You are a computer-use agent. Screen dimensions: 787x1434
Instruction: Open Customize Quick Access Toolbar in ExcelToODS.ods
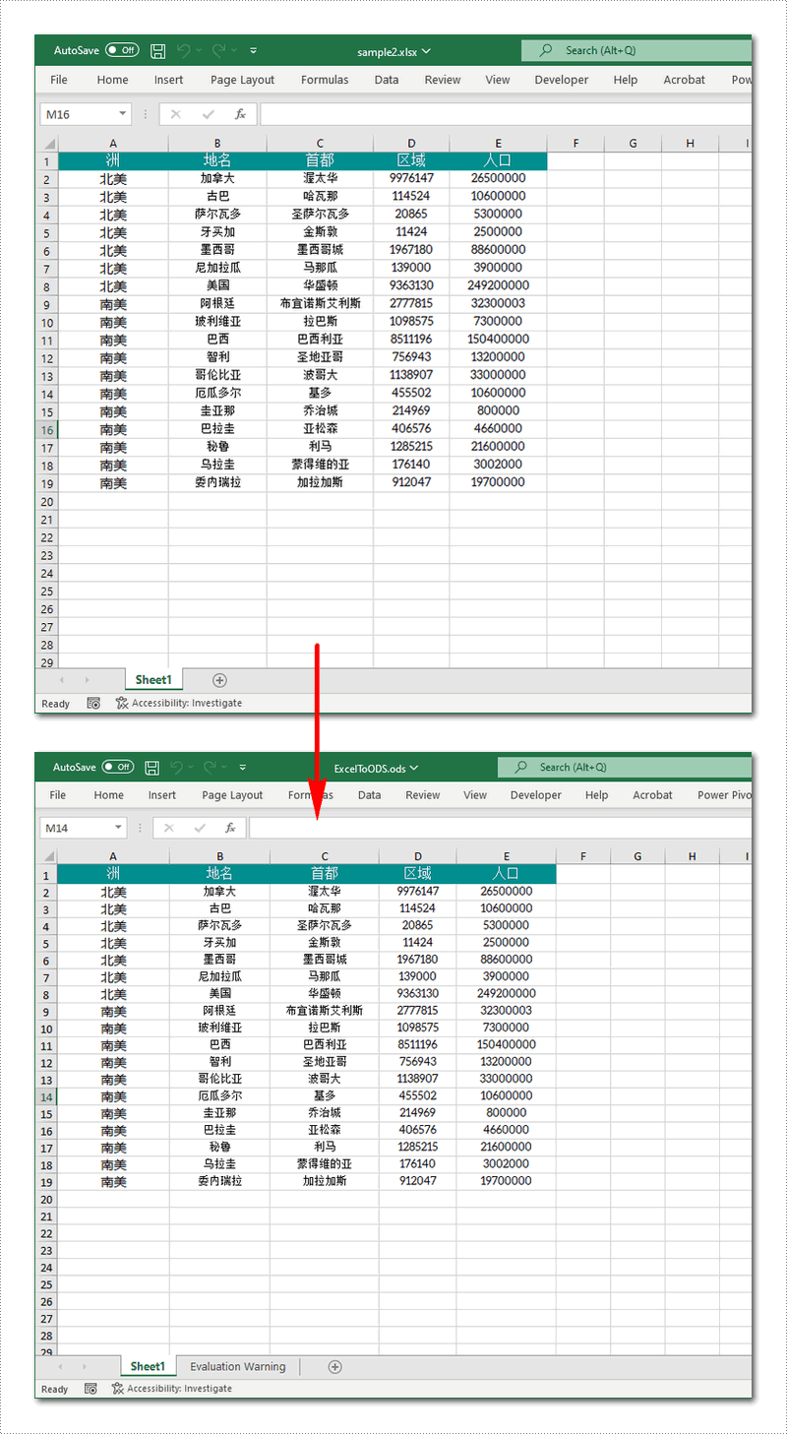coord(242,767)
